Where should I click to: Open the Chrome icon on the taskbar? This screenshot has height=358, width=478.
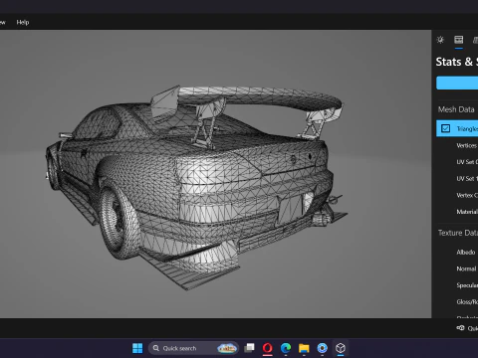pyautogui.click(x=322, y=348)
